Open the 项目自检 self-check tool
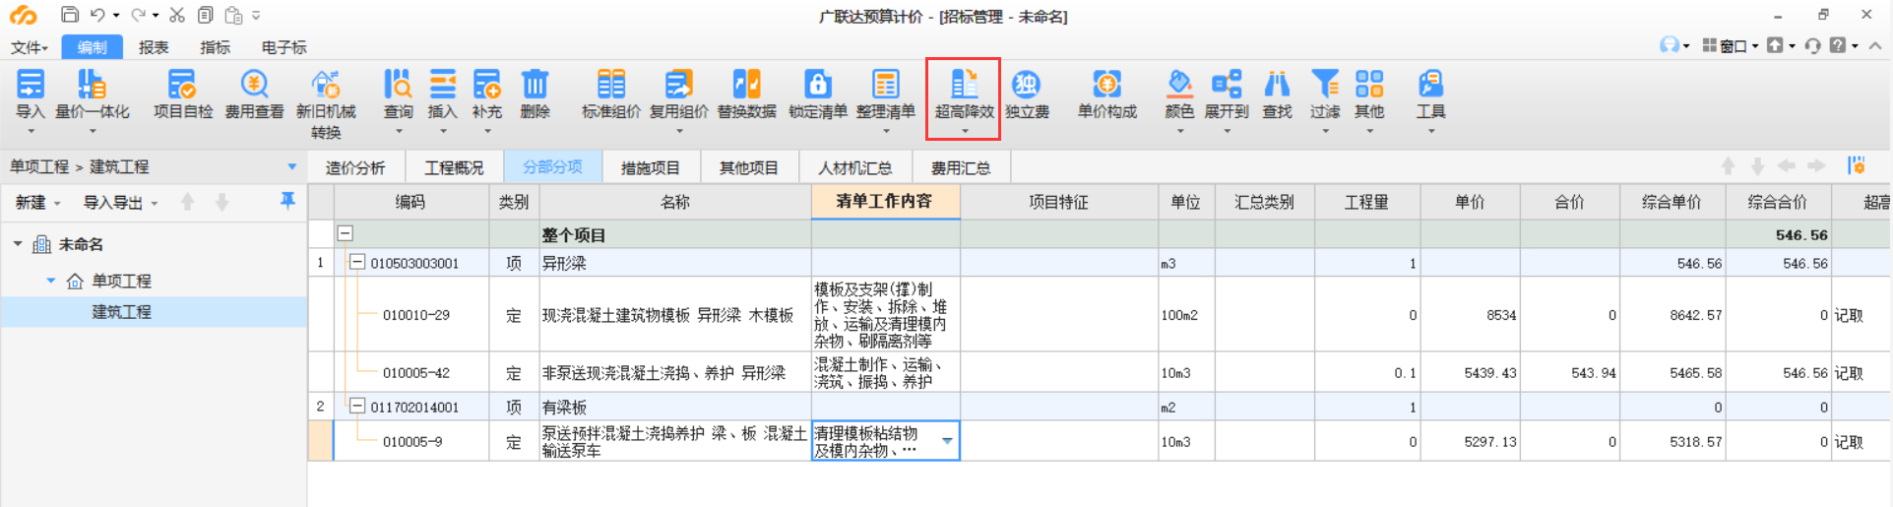The width and height of the screenshot is (1893, 507). (x=182, y=86)
